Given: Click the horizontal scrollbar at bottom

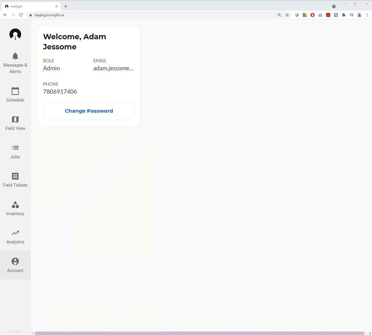Looking at the screenshot, I should [x=200, y=333].
